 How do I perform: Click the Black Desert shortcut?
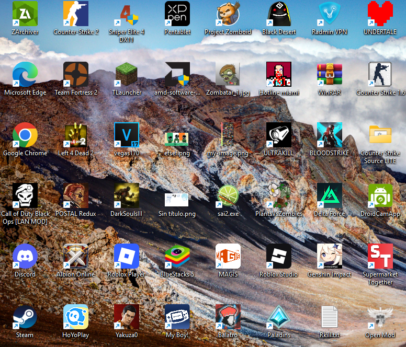point(279,14)
